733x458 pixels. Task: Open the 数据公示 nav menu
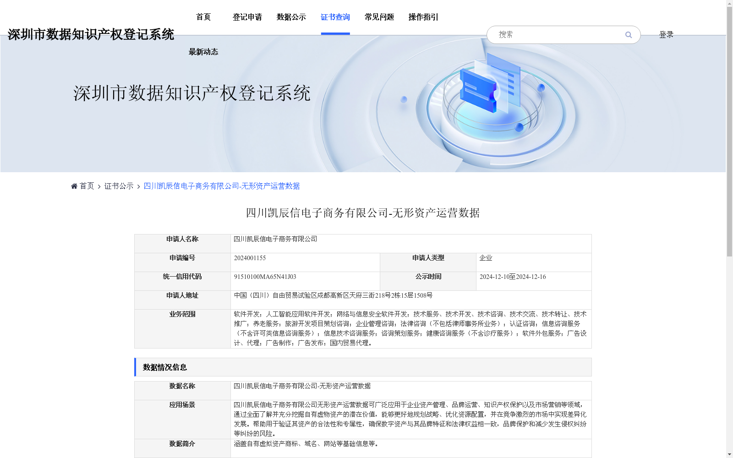(291, 17)
